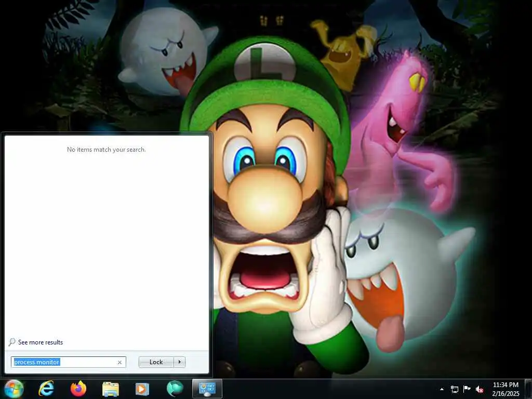Click 'No items match your search.' text
The image size is (532, 399).
(x=106, y=150)
